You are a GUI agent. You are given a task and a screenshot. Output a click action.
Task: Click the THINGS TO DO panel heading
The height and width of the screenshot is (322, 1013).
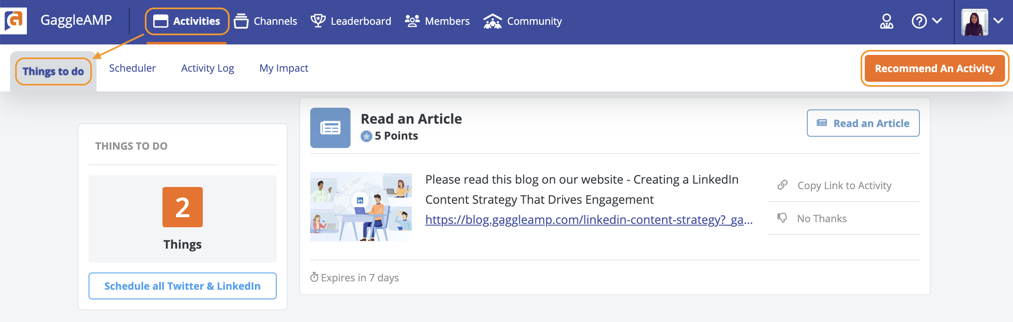pyautogui.click(x=131, y=146)
